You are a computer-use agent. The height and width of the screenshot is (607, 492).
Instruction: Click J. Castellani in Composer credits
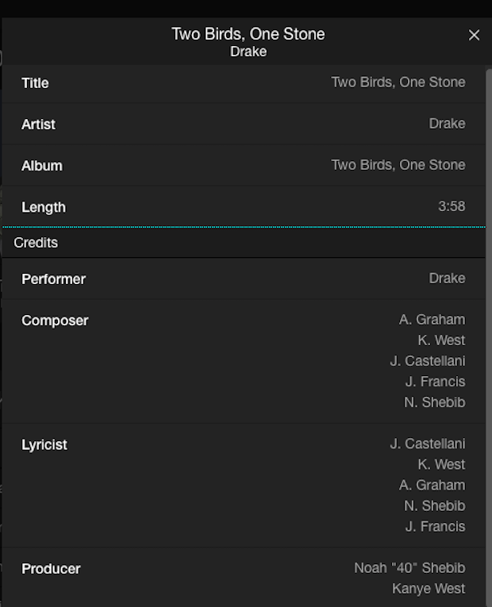pos(427,361)
